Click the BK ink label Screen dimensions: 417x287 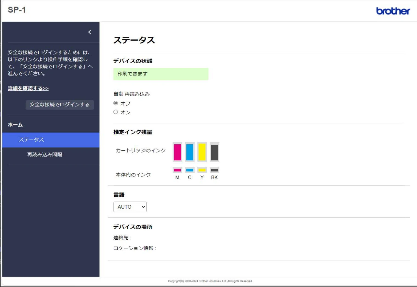(x=214, y=177)
